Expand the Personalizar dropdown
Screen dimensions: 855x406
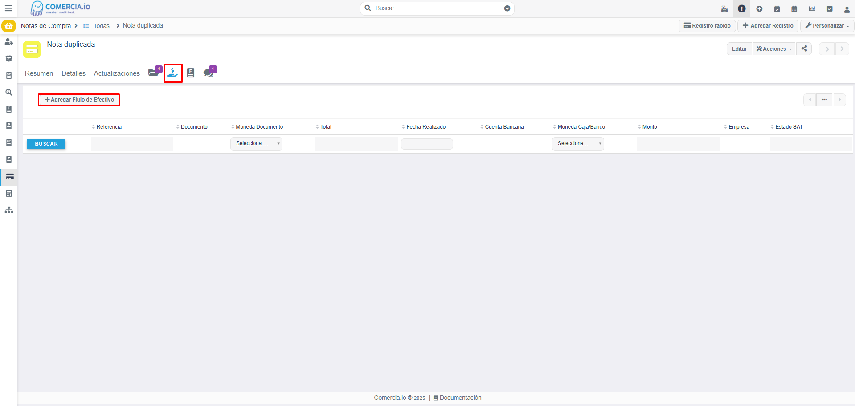pyautogui.click(x=827, y=26)
